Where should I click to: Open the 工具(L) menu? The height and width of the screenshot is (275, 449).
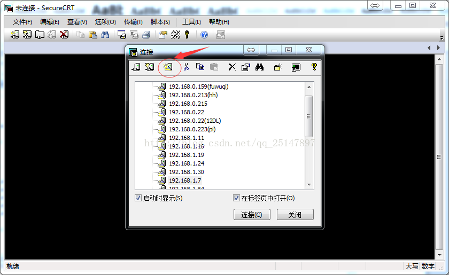click(191, 22)
